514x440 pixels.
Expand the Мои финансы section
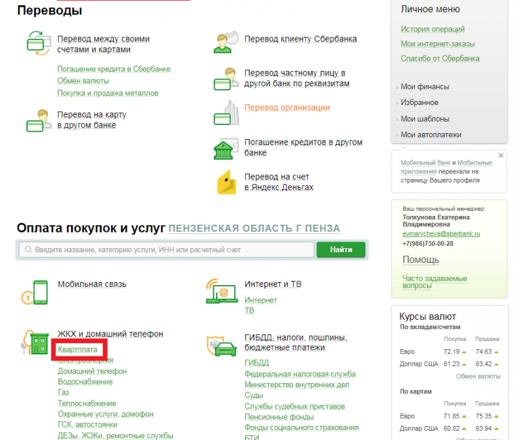coord(424,87)
